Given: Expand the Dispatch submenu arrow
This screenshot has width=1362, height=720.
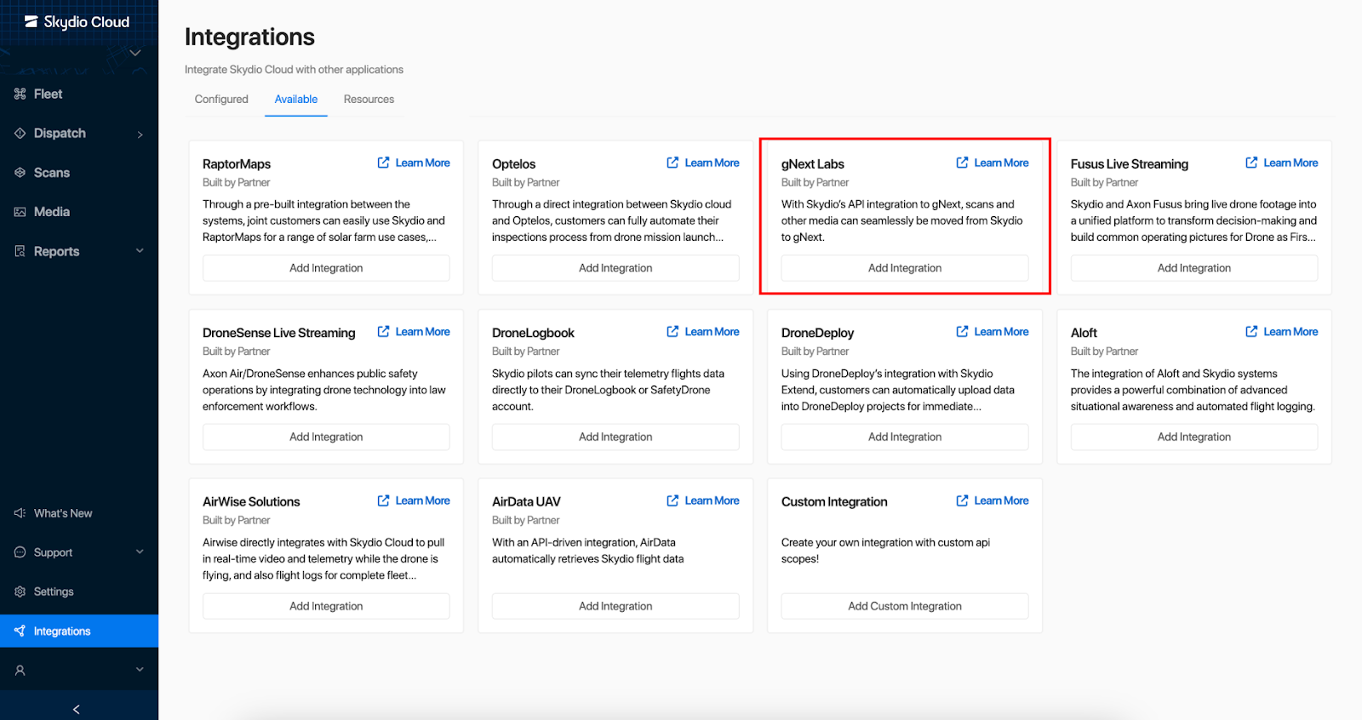Looking at the screenshot, I should click(140, 134).
